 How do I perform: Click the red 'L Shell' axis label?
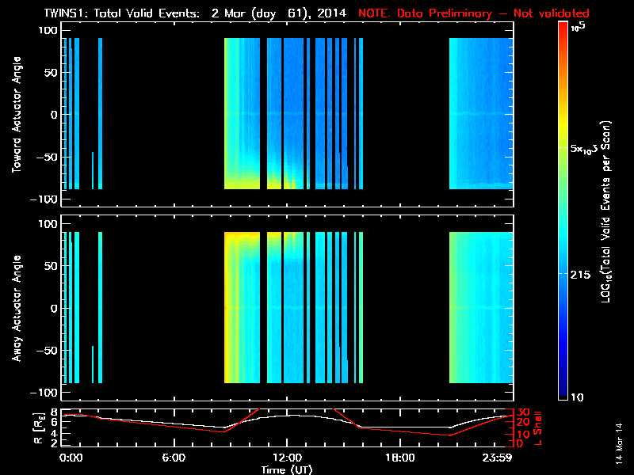[x=538, y=426]
